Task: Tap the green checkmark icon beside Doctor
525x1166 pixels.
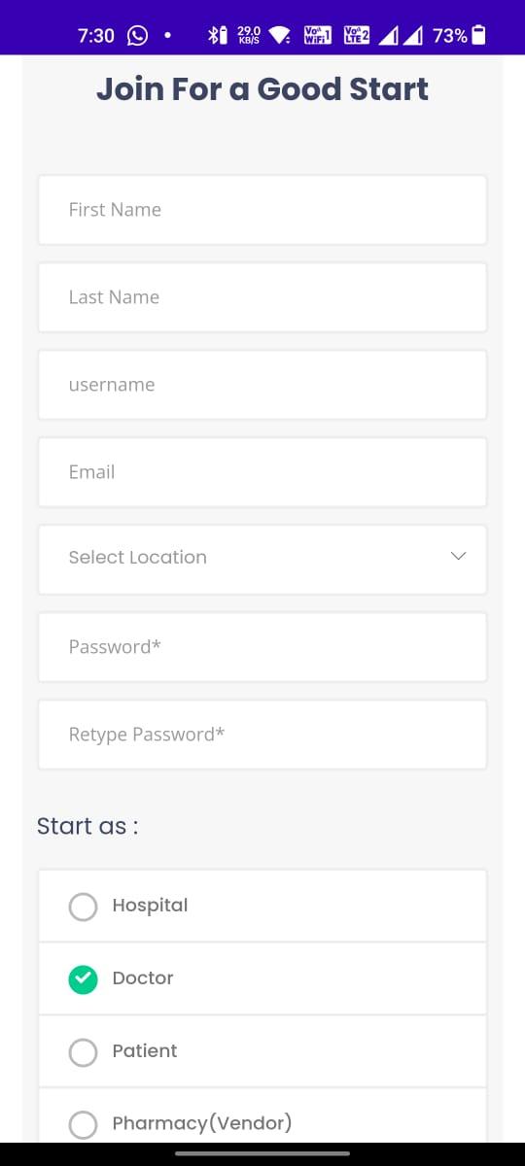Action: (84, 979)
